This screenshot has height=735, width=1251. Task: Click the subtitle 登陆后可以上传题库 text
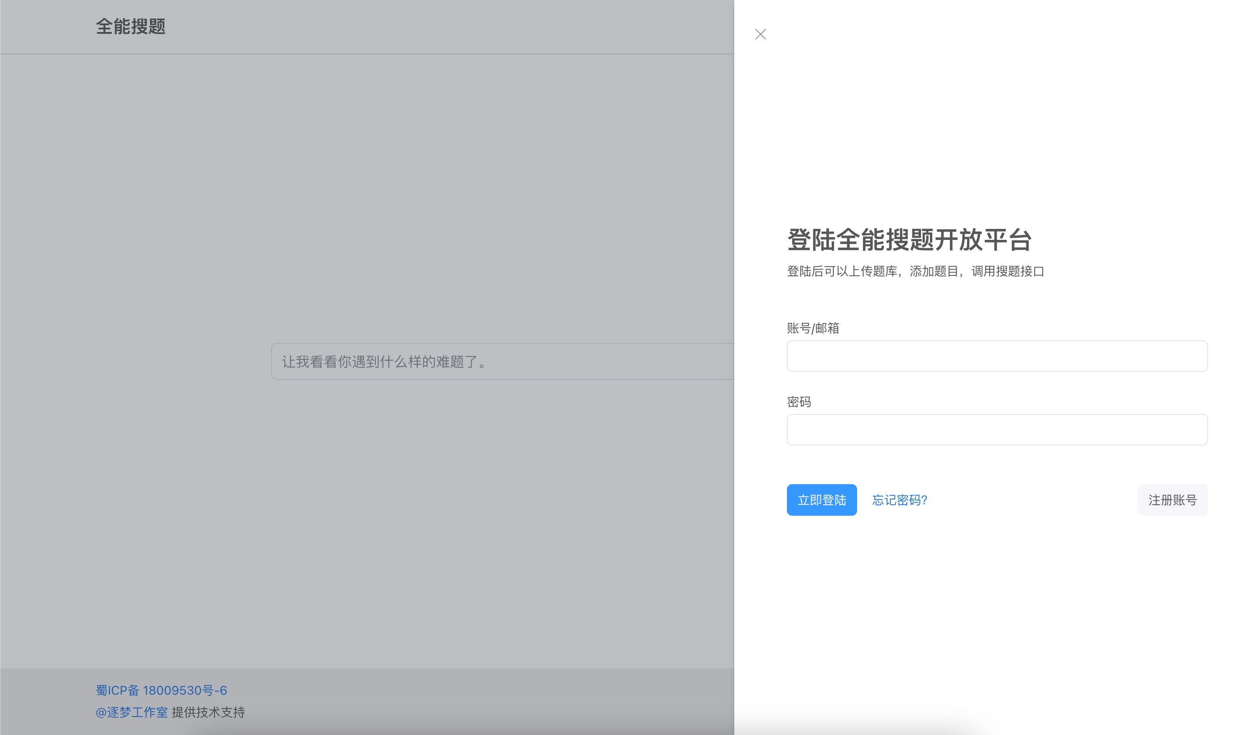[915, 271]
